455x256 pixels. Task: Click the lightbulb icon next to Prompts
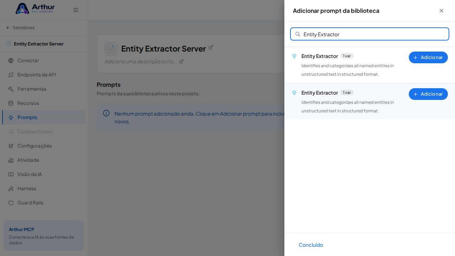(11, 117)
